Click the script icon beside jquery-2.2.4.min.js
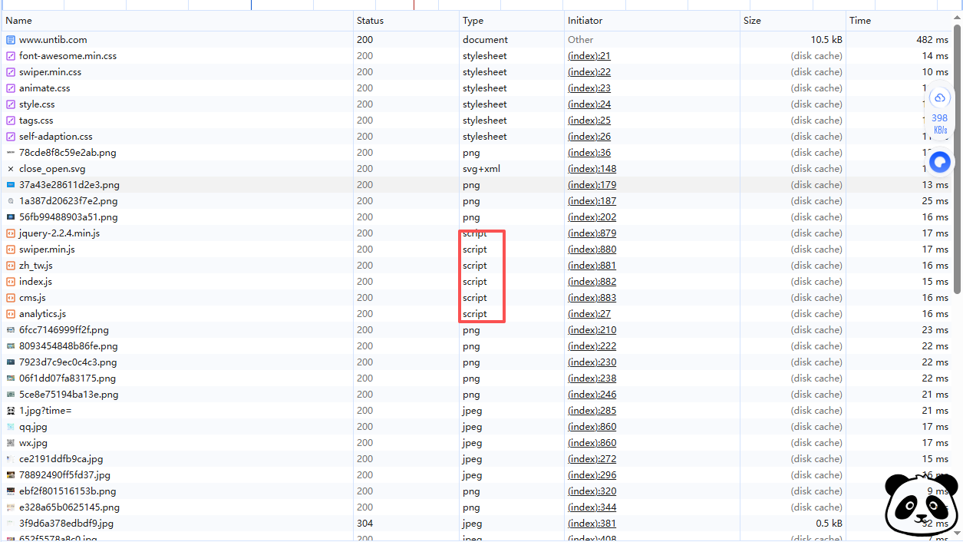This screenshot has width=963, height=542. tap(11, 233)
